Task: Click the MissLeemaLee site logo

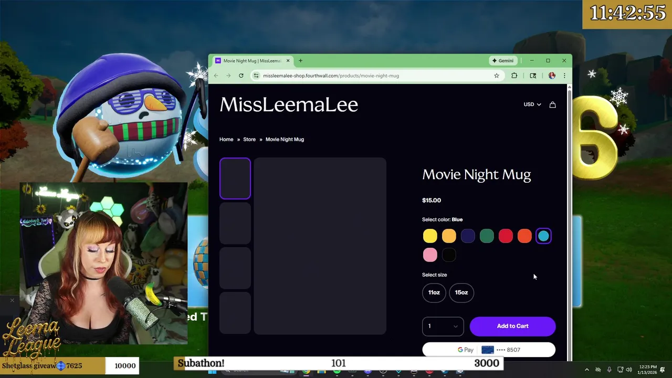Action: tap(289, 104)
